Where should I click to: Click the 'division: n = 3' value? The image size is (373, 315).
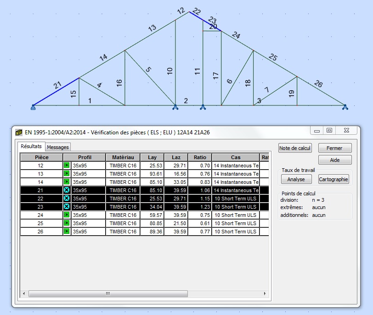[x=318, y=200]
